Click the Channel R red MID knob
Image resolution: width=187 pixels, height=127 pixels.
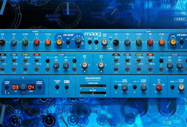[x=150, y=42]
